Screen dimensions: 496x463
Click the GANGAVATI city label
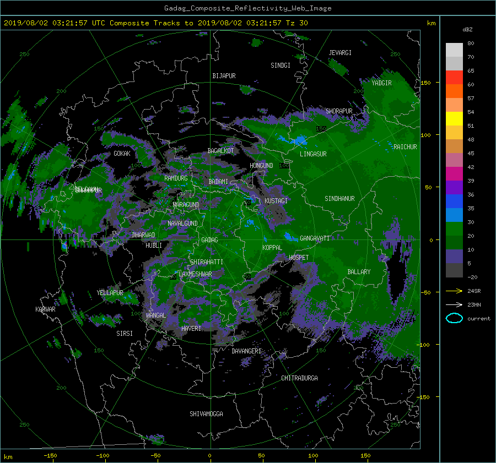coord(315,238)
